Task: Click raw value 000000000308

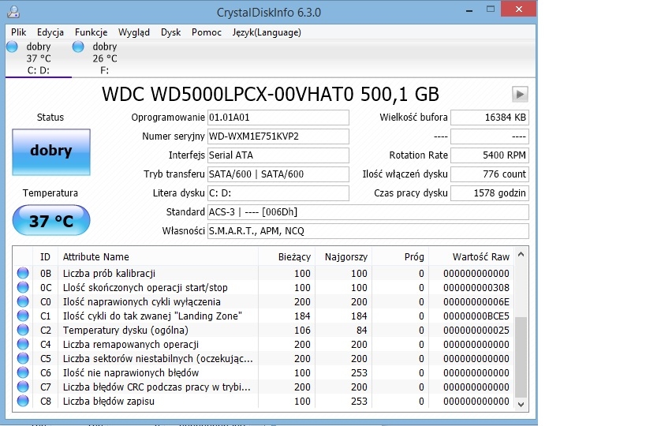Action: coord(476,288)
